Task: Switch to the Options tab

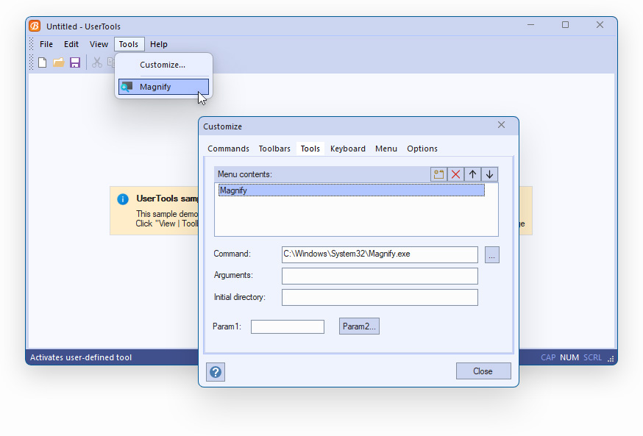Action: [x=422, y=149]
